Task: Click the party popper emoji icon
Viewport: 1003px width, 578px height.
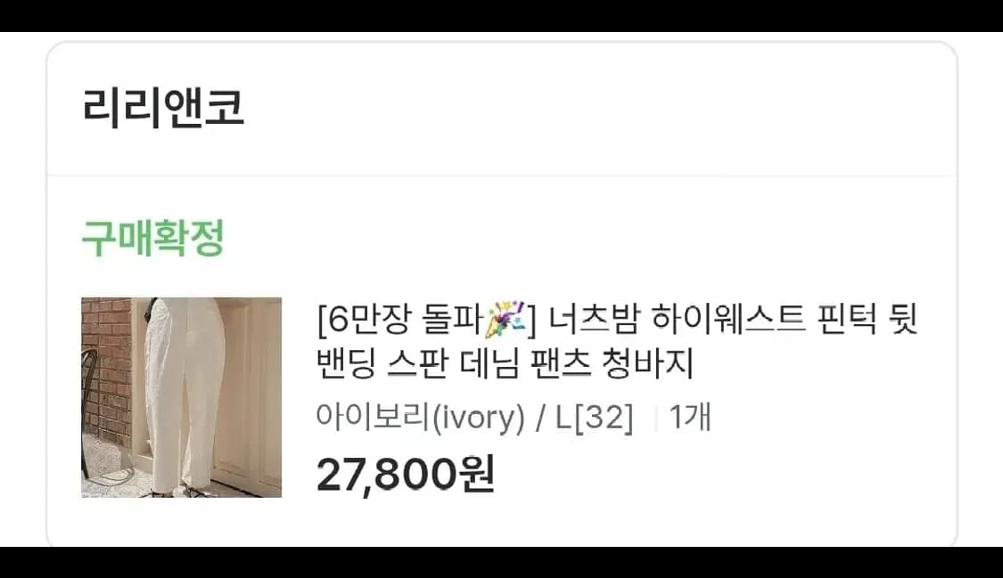Action: (506, 319)
